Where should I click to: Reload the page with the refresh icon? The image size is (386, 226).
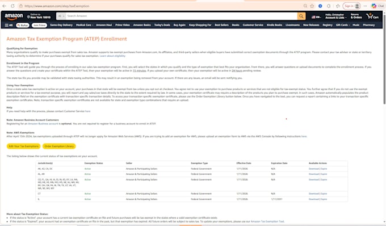pyautogui.click(x=12, y=6)
